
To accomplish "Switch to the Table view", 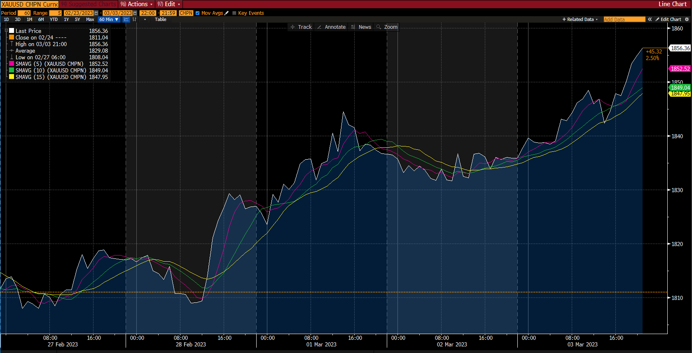I will pos(161,19).
